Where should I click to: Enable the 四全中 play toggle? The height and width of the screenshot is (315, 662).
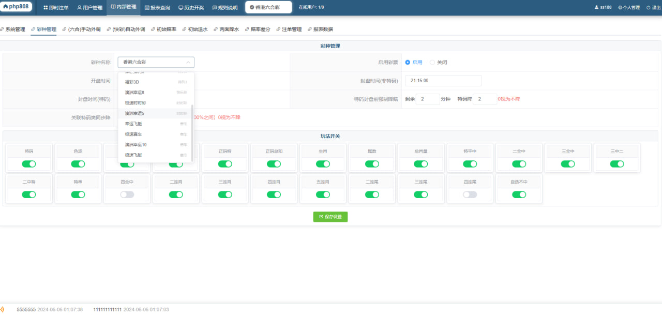click(127, 194)
